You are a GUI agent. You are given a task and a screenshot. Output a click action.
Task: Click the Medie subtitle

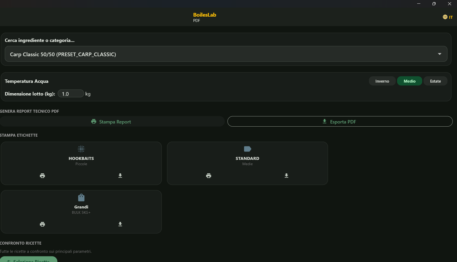247,164
